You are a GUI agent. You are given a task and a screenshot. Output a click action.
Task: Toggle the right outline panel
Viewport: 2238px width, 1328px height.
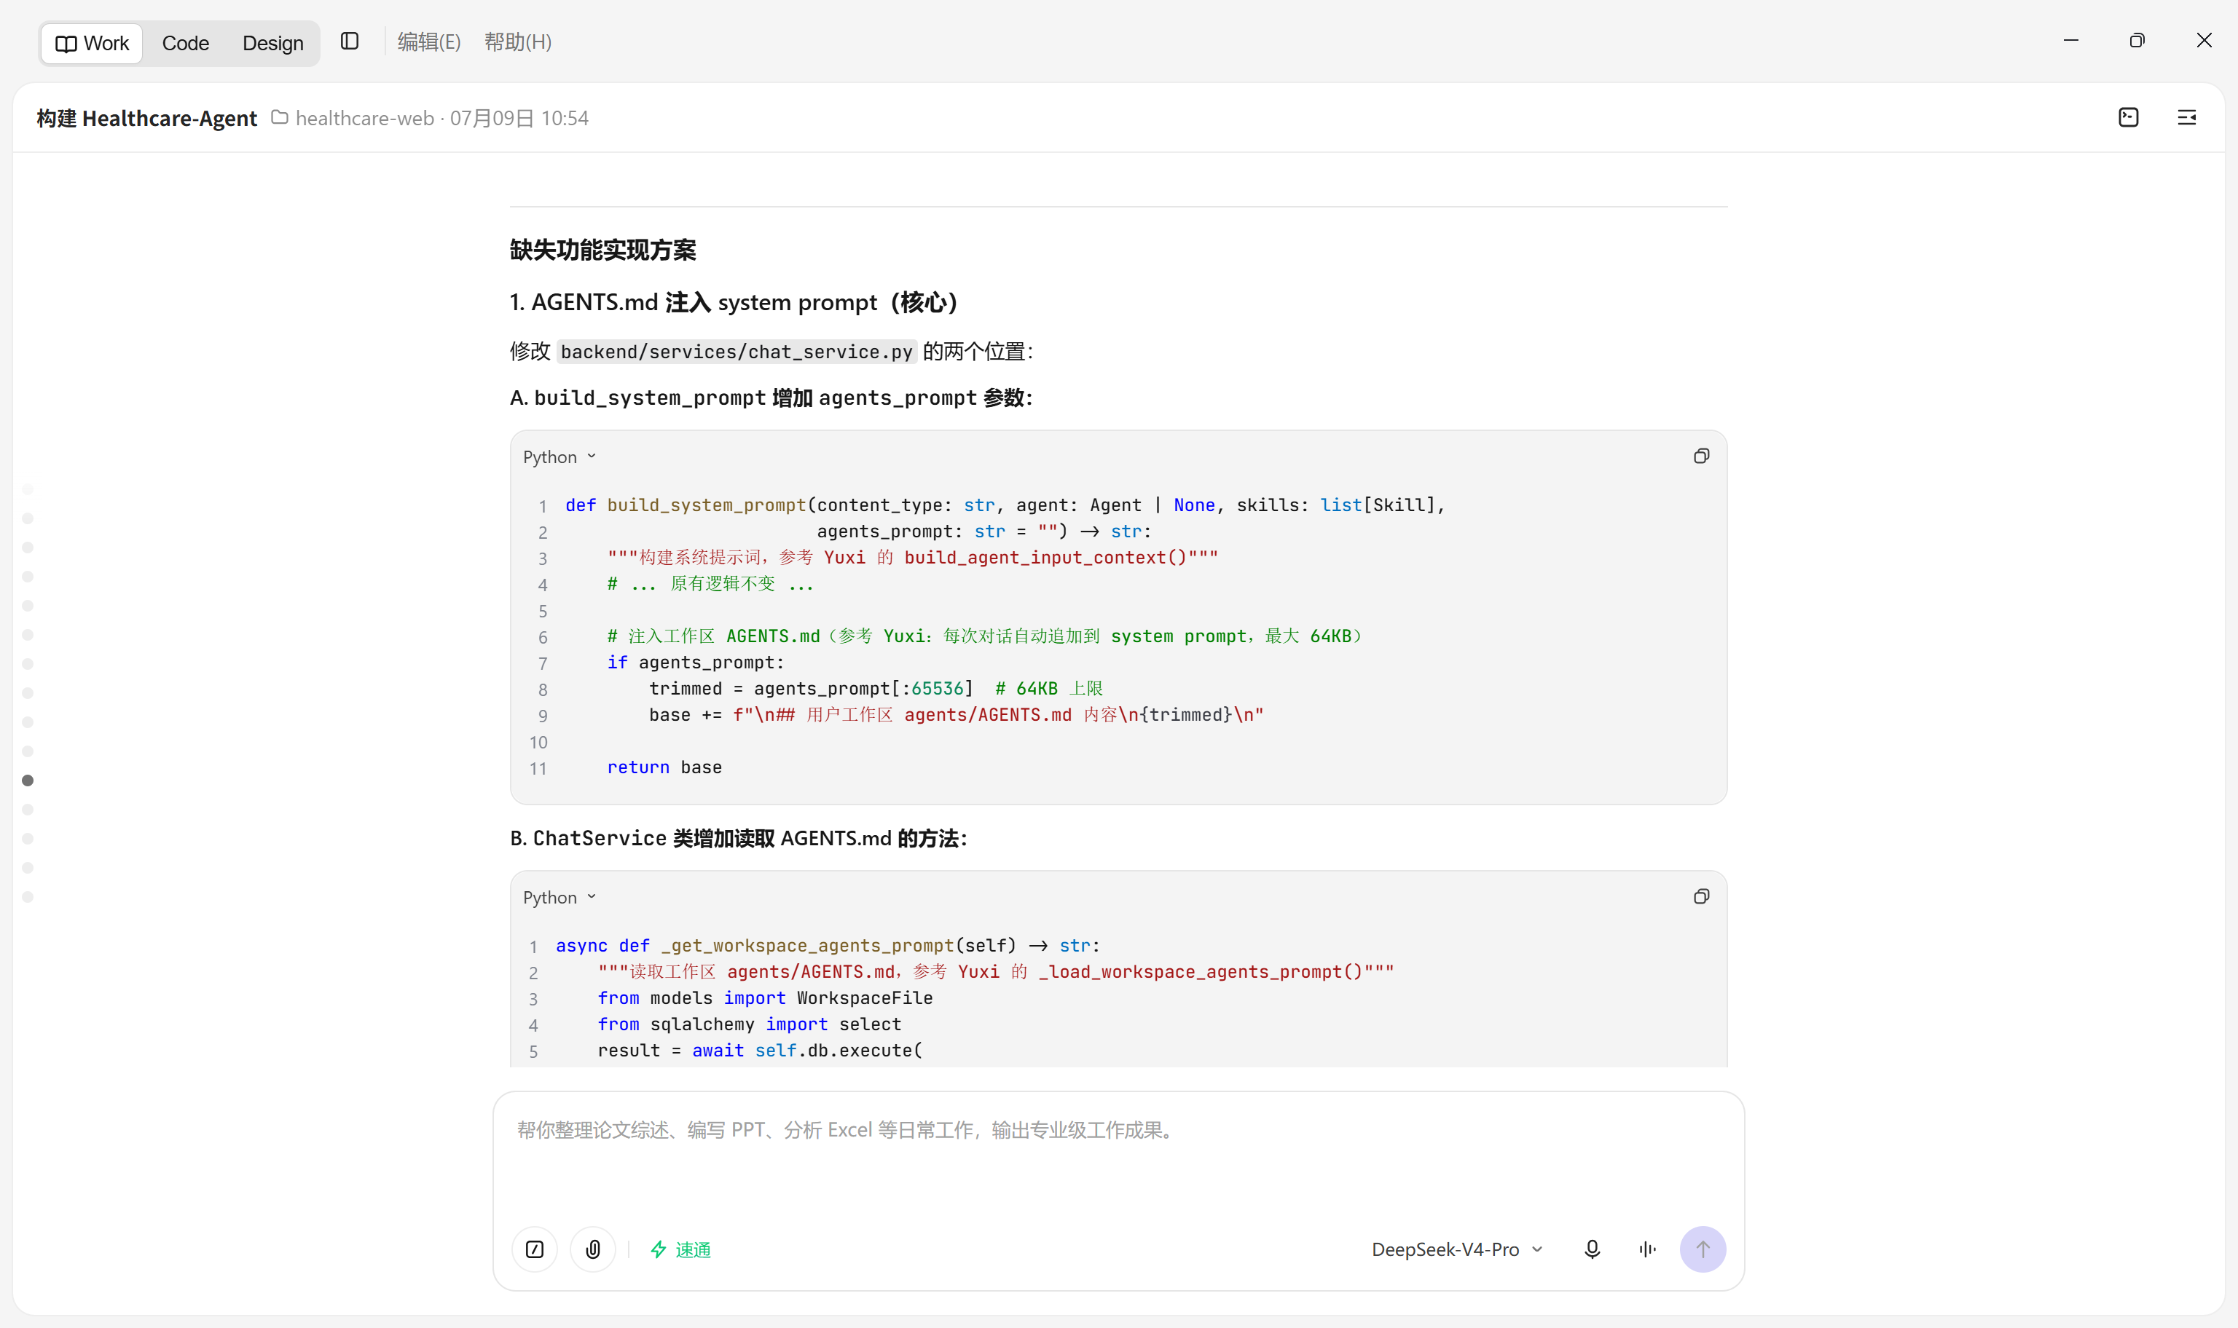(x=2187, y=117)
